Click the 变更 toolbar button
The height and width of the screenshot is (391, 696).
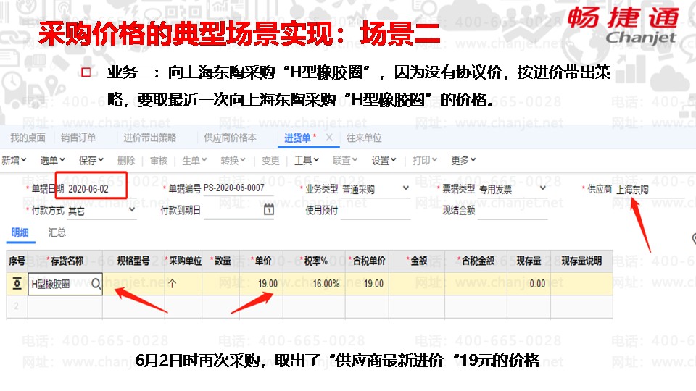[270, 161]
